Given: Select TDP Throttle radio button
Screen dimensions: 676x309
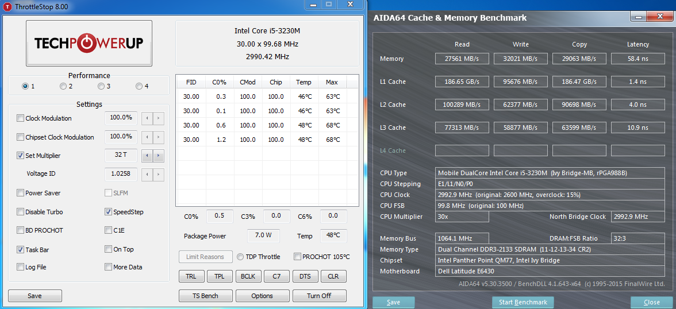Looking at the screenshot, I should coord(240,256).
